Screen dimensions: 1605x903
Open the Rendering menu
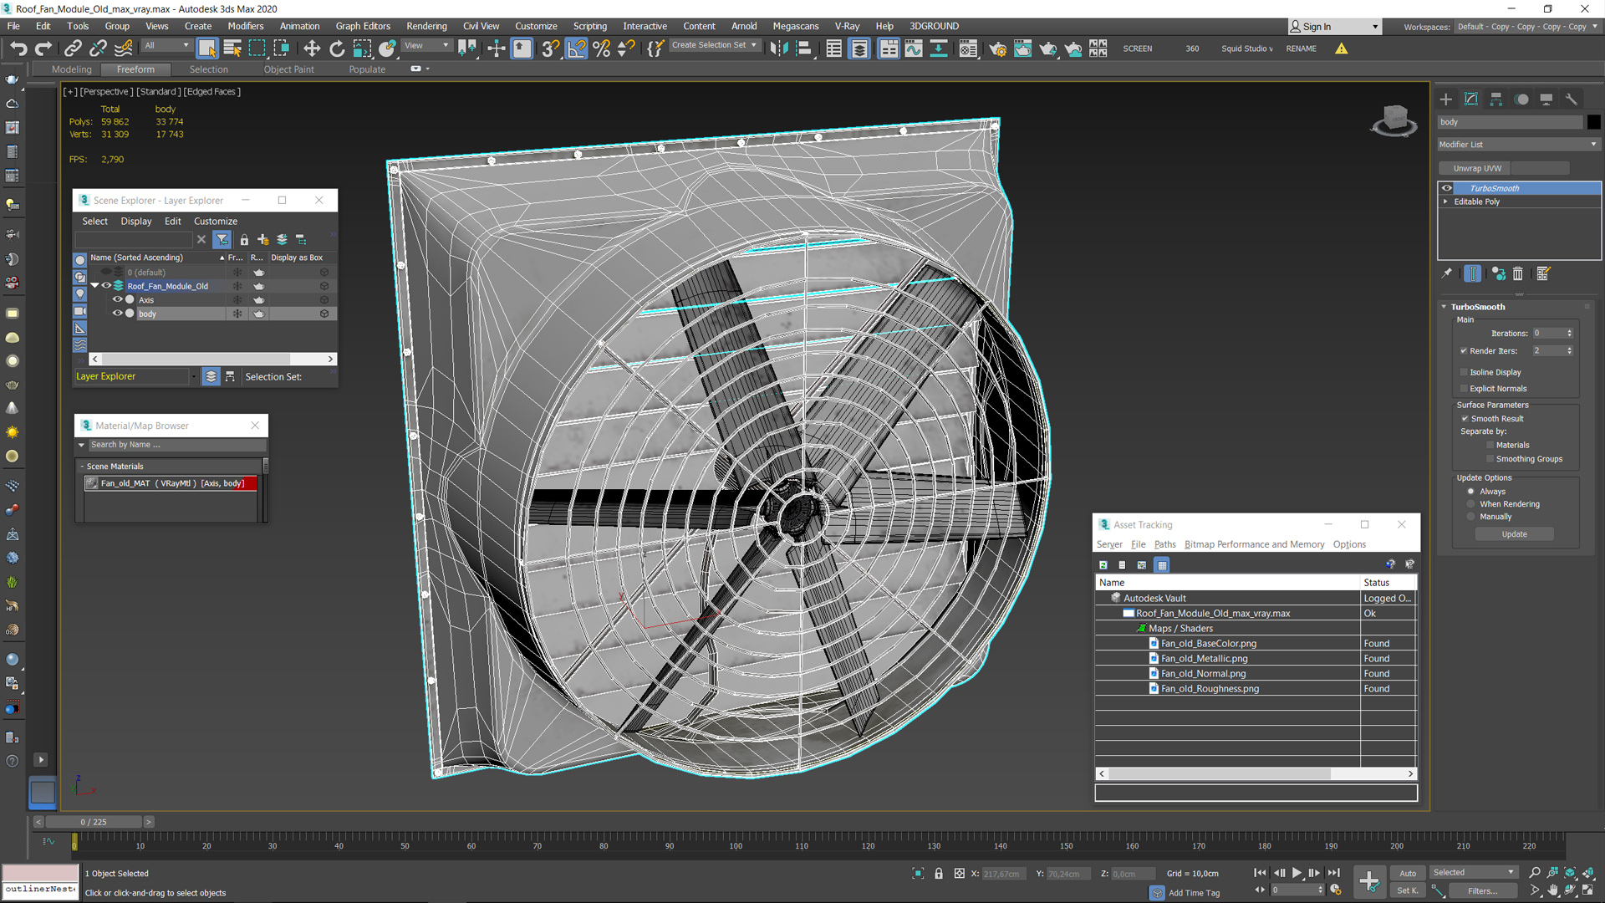click(426, 26)
